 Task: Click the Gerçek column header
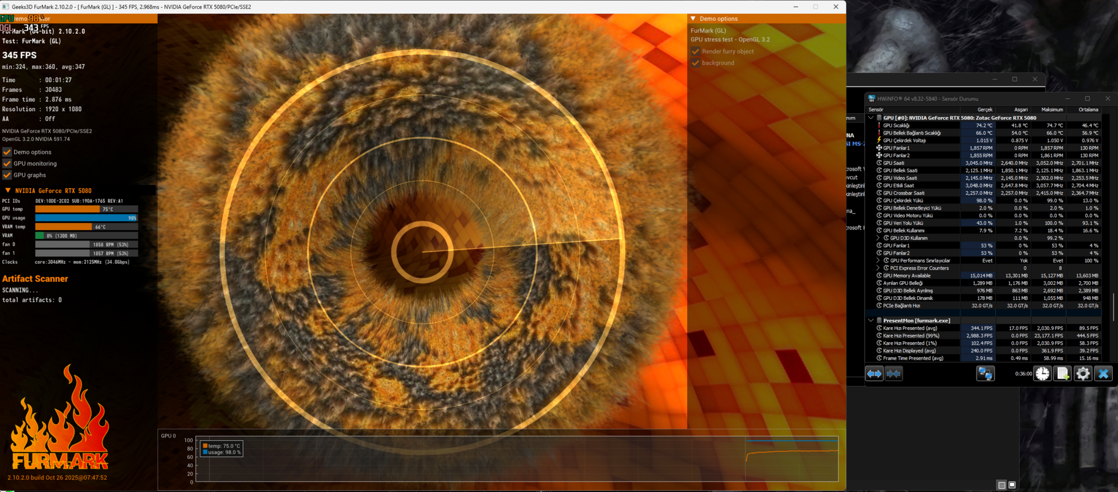978,109
